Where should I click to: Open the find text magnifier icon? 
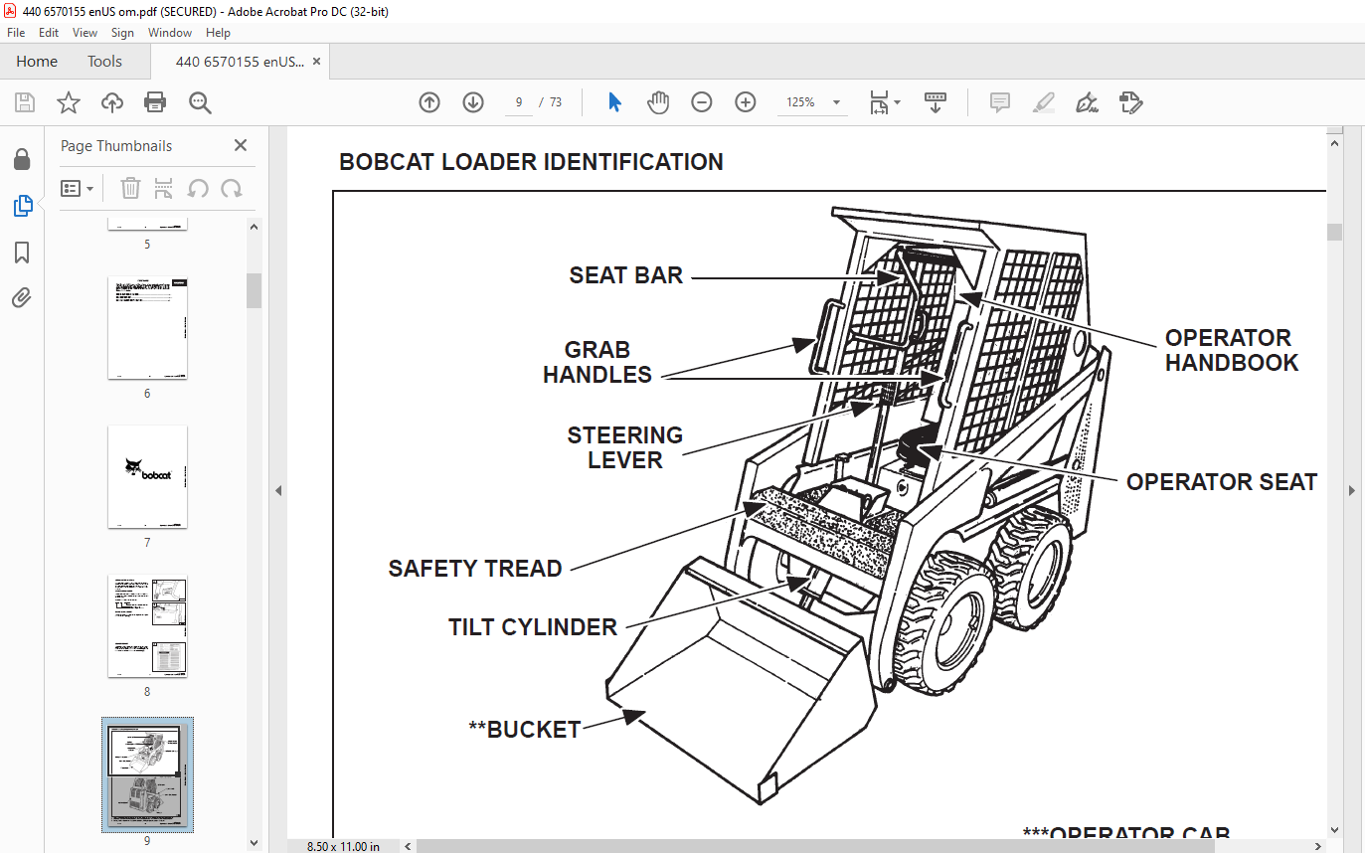pyautogui.click(x=200, y=102)
